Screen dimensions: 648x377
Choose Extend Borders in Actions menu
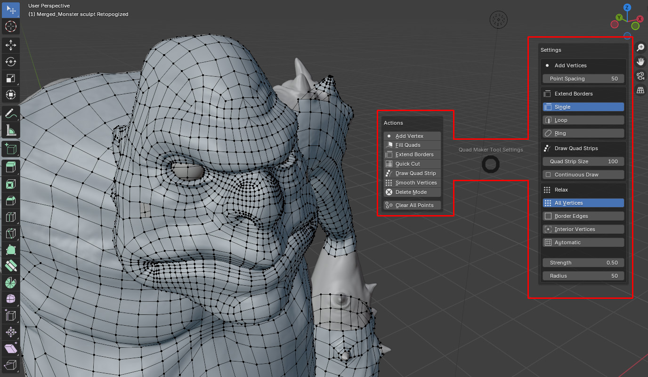[x=412, y=154]
